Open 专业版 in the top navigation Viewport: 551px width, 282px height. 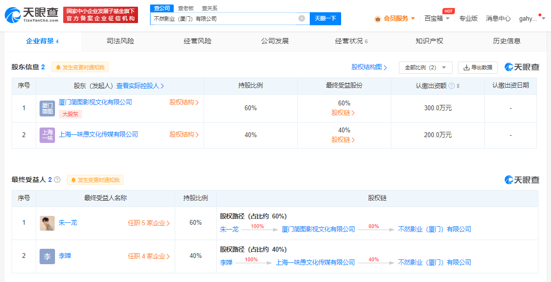[x=468, y=19]
